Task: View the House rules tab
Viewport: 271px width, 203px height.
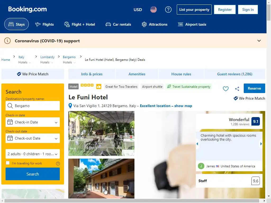Action: click(181, 74)
